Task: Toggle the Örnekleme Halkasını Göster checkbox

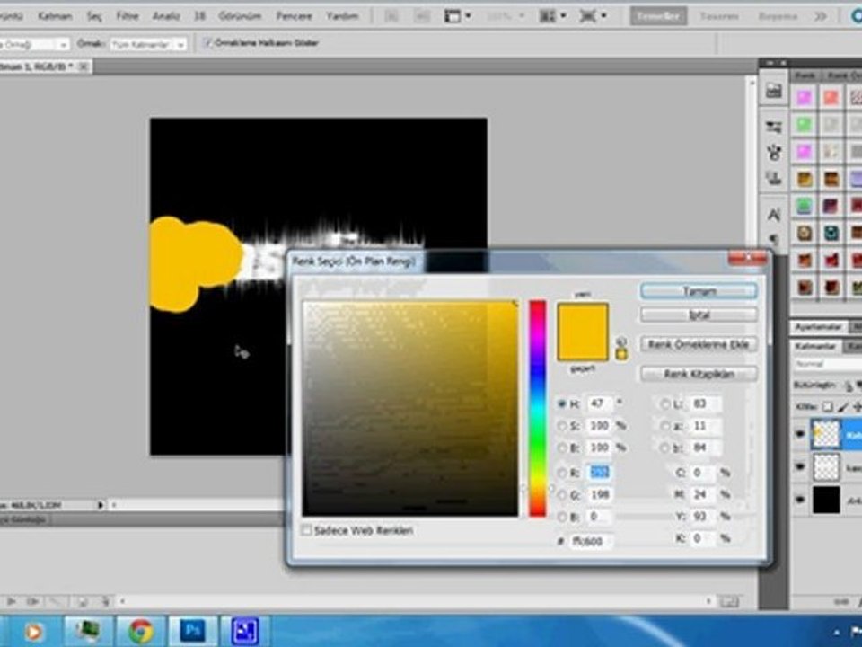Action: pyautogui.click(x=207, y=42)
